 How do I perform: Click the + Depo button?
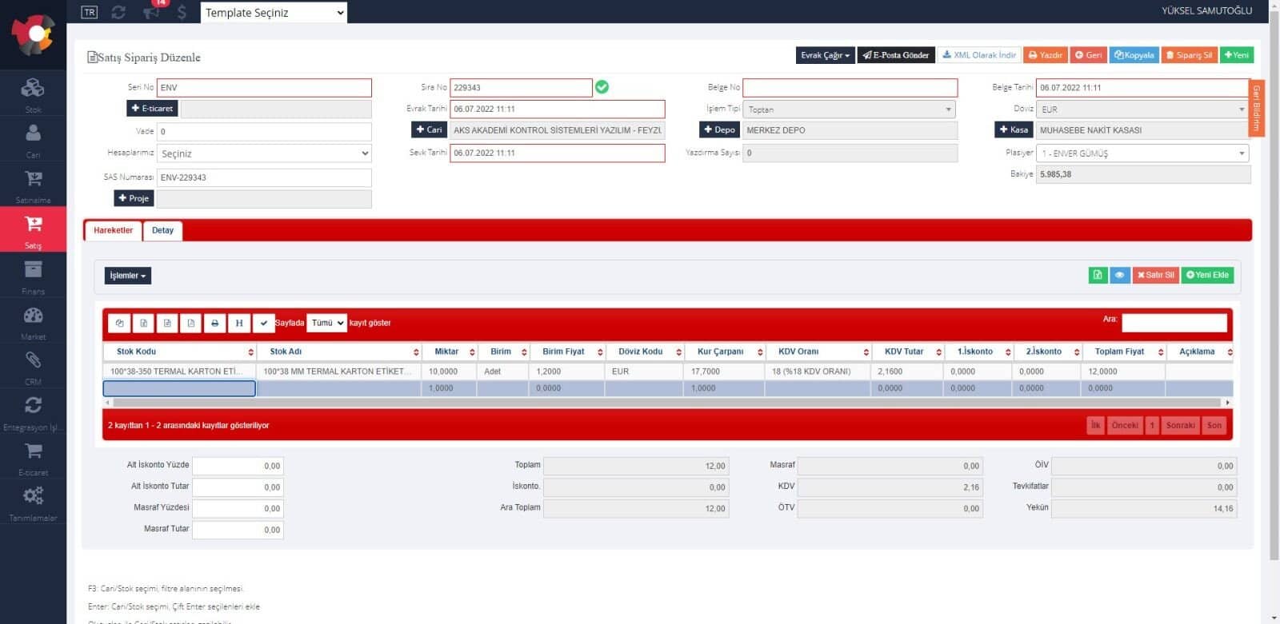click(x=719, y=129)
